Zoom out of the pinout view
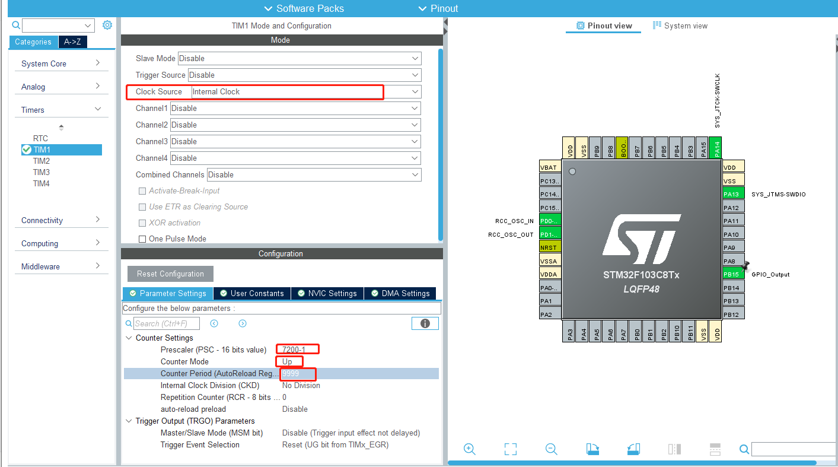 (x=551, y=449)
